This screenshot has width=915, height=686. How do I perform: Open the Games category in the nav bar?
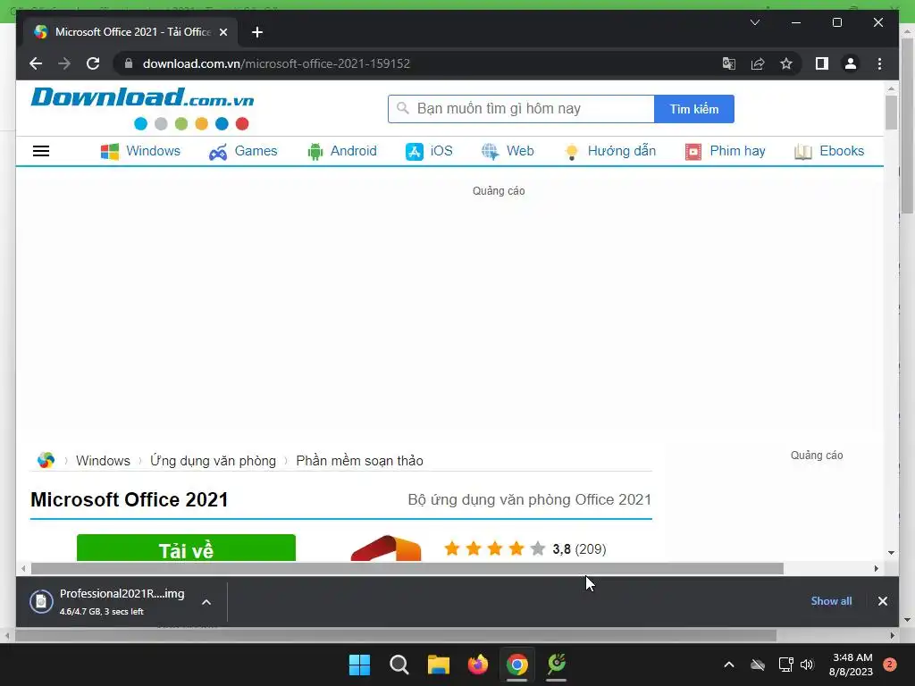coord(243,151)
